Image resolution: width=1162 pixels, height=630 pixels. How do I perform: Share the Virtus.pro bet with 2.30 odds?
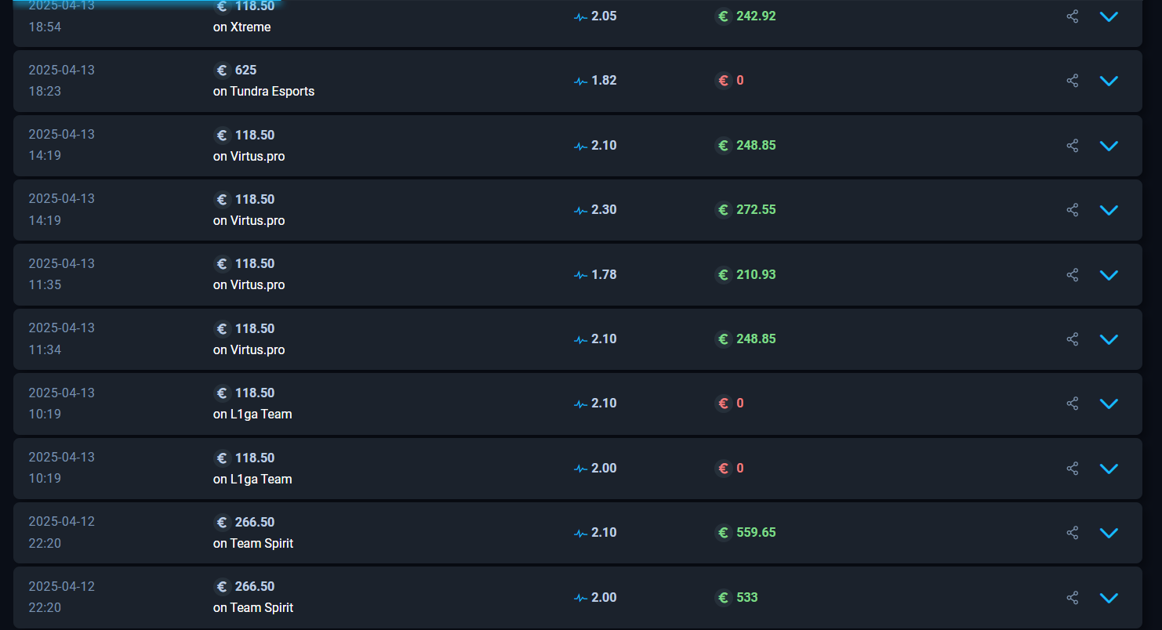tap(1073, 210)
